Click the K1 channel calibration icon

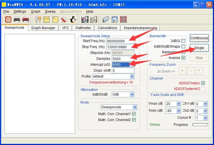click(85, 19)
